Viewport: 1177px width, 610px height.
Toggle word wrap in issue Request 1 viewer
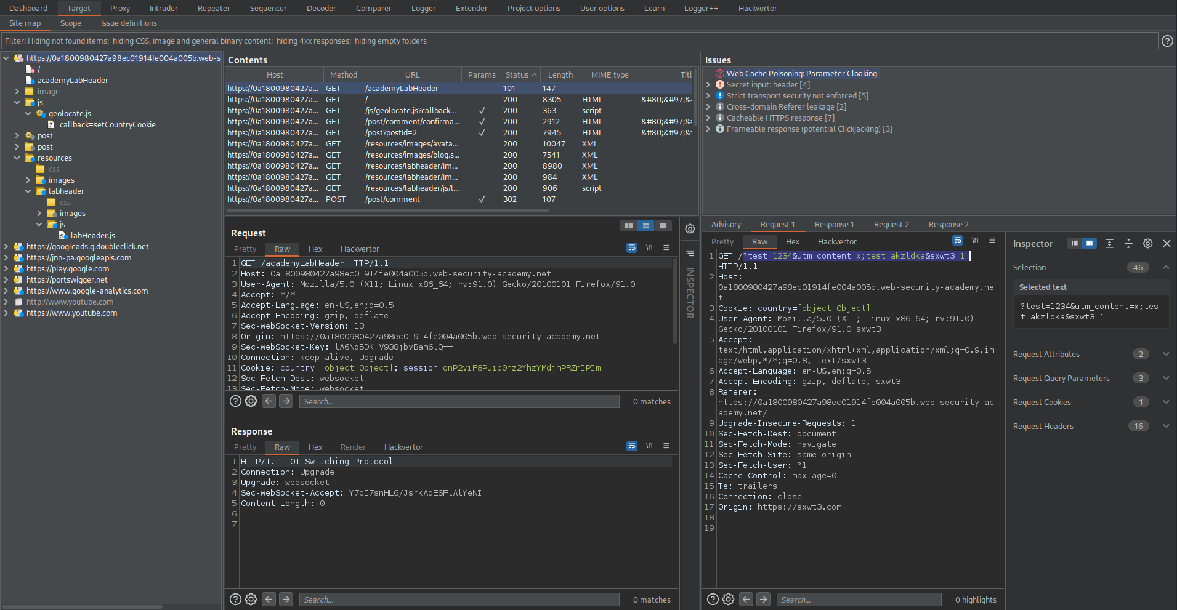coord(957,240)
